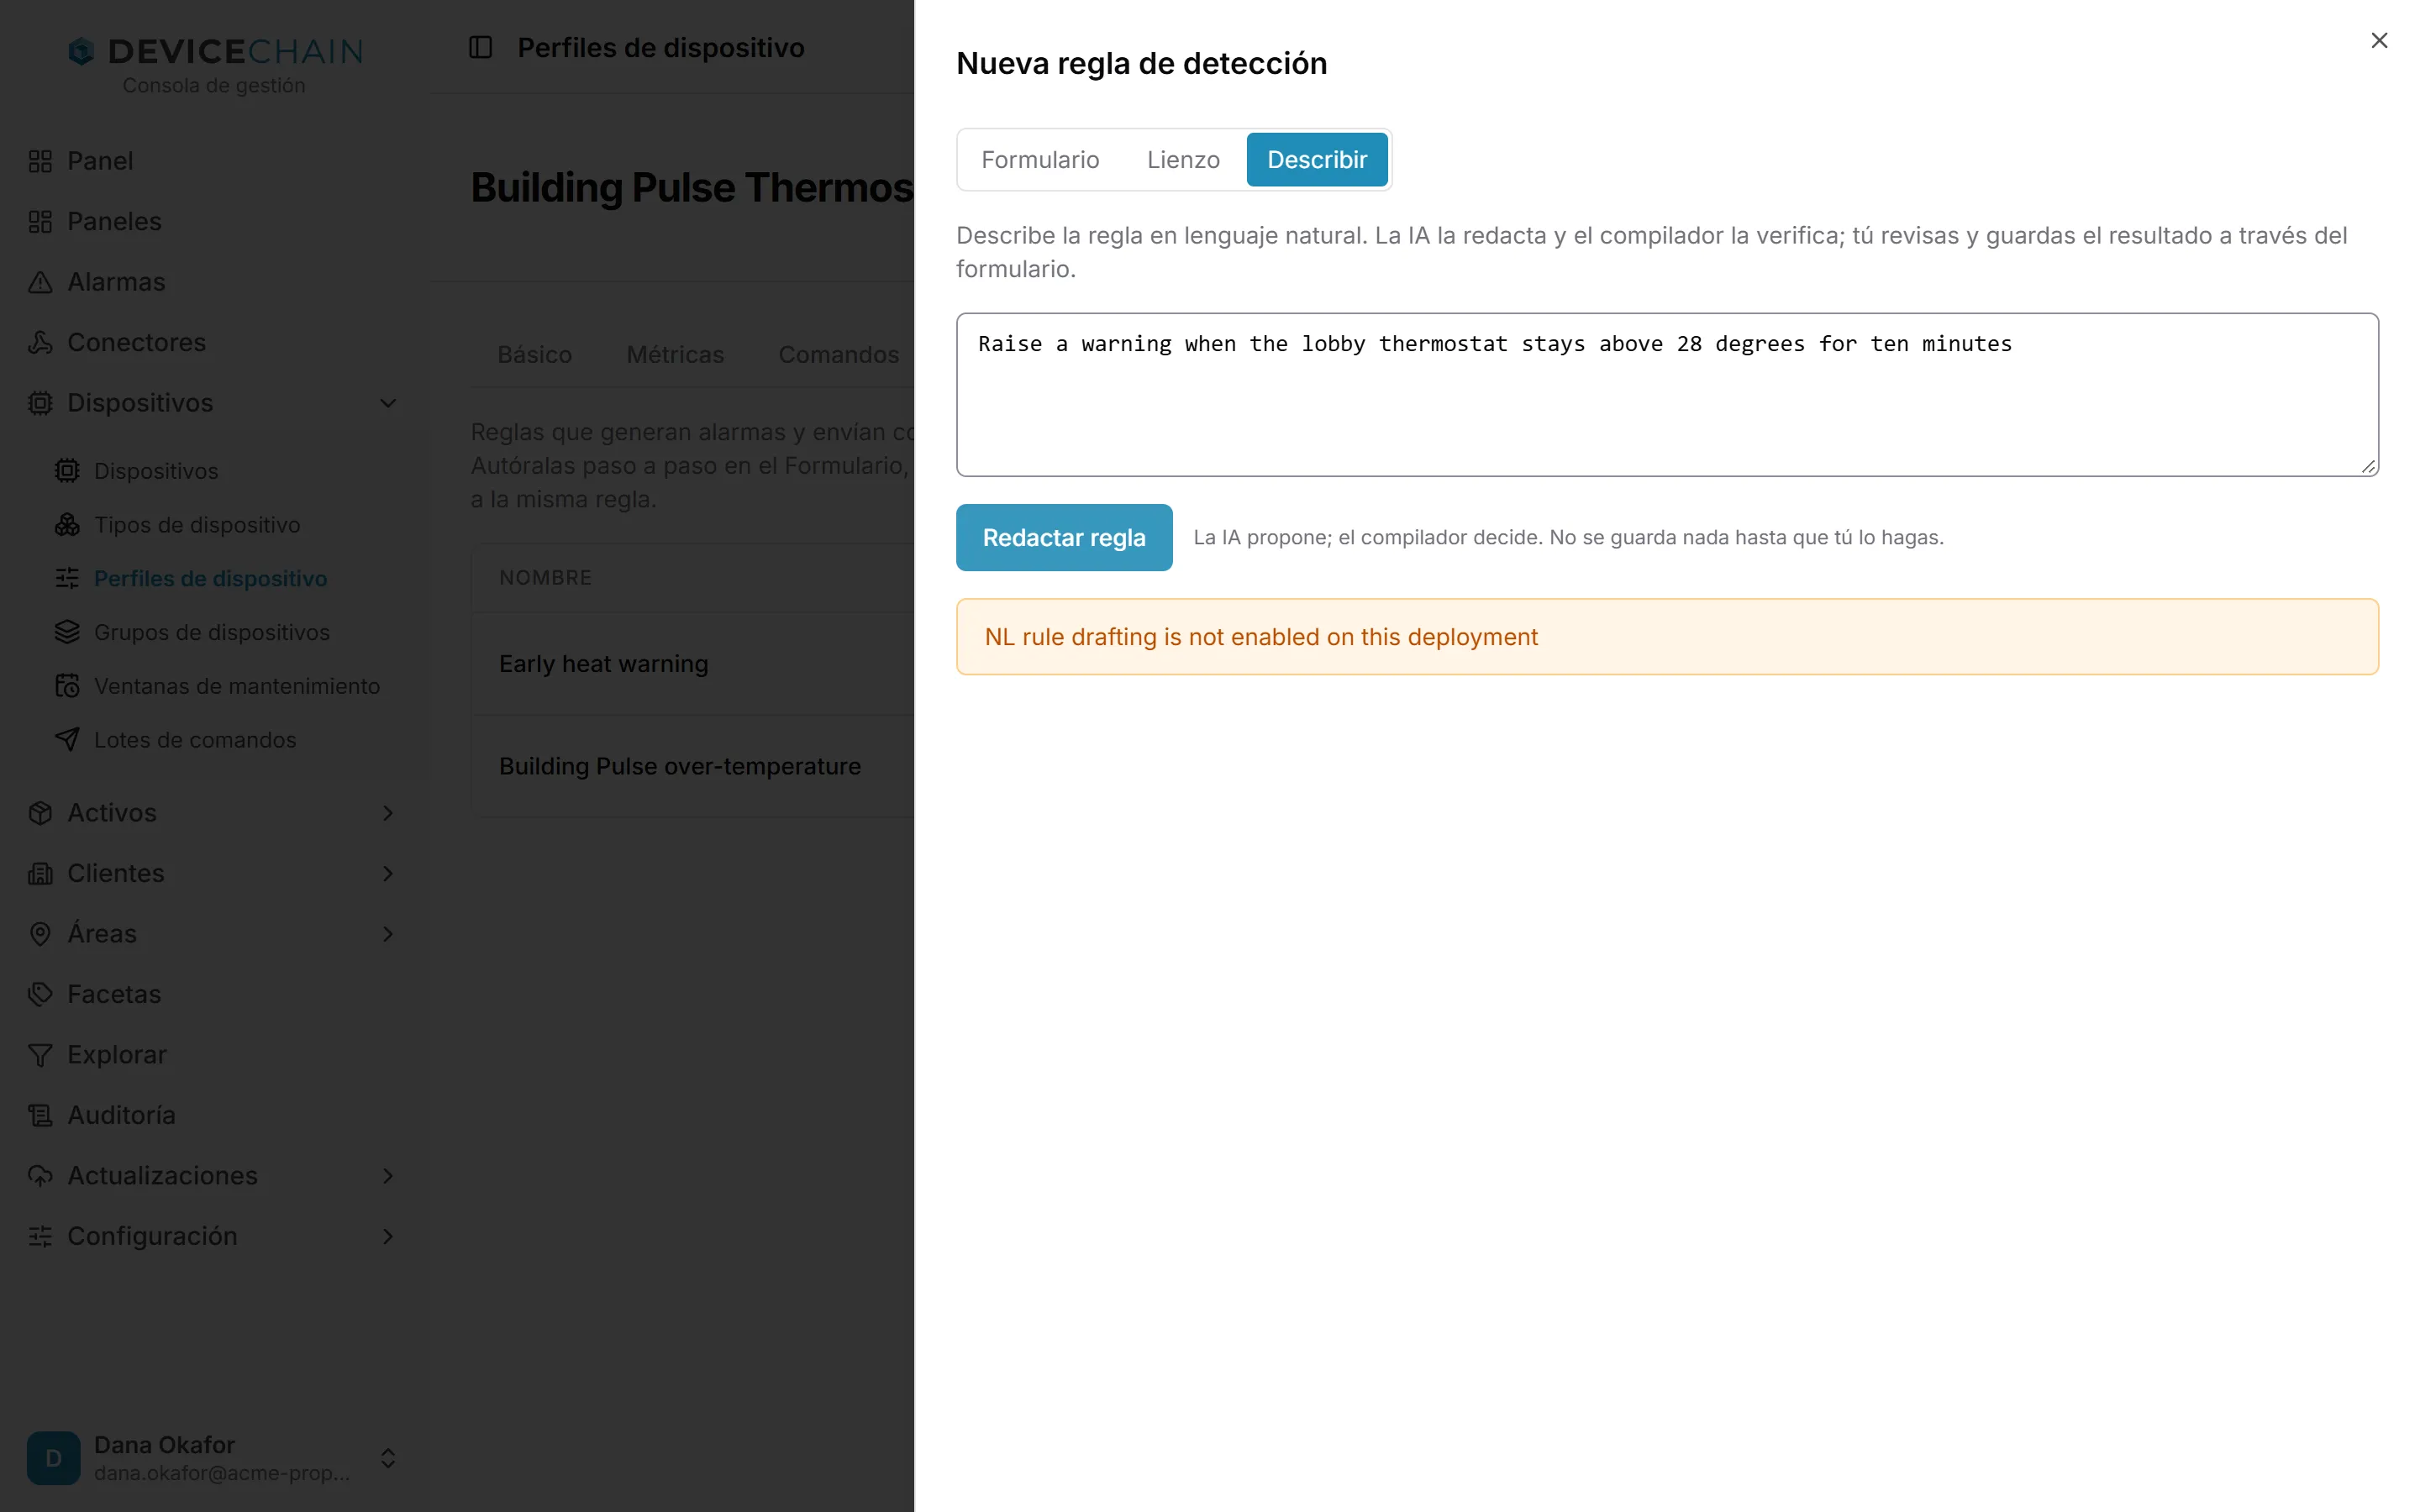The width and height of the screenshot is (2420, 1512).
Task: Switch to the Lienzo tab
Action: tap(1183, 160)
